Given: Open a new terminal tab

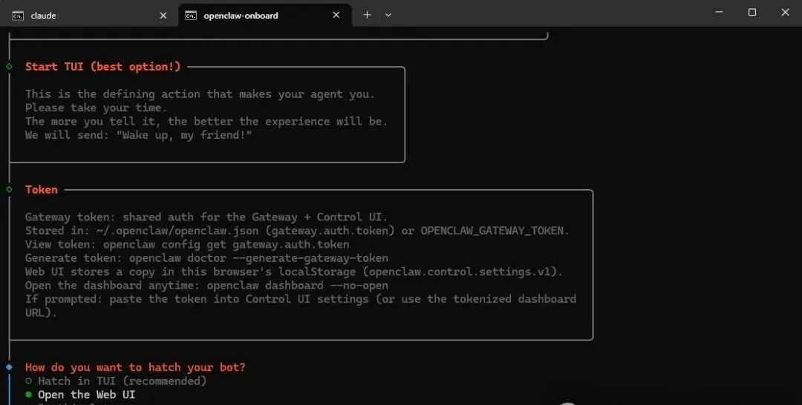Looking at the screenshot, I should 367,15.
